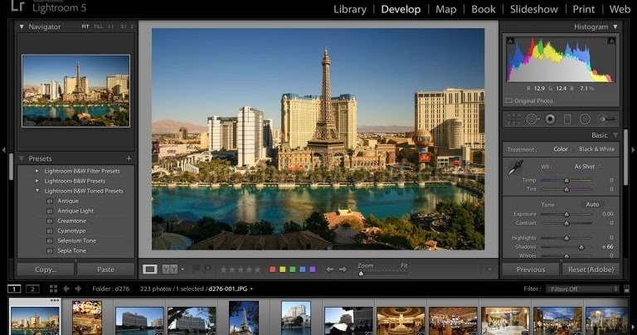Click the Copy... settings button
This screenshot has height=335, width=637.
46,269
